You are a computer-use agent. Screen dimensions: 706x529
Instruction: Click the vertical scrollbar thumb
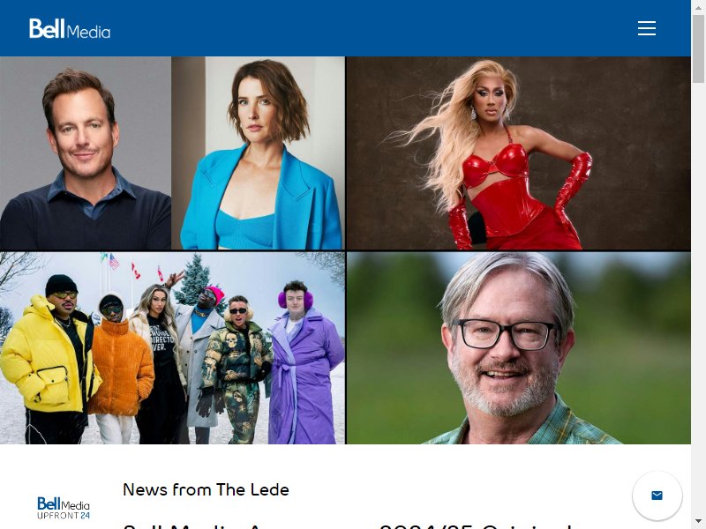(x=698, y=48)
